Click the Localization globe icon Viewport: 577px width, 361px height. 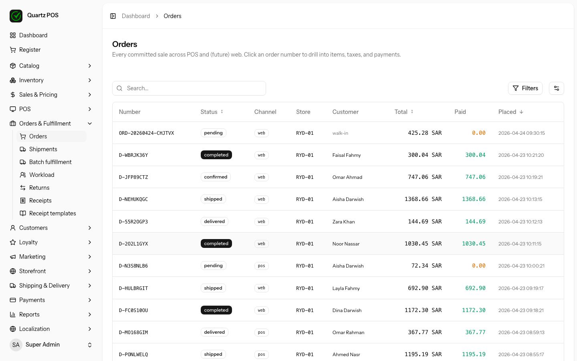pos(13,329)
